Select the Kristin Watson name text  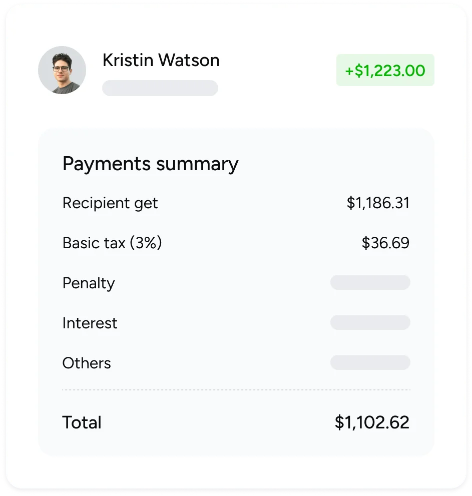161,60
